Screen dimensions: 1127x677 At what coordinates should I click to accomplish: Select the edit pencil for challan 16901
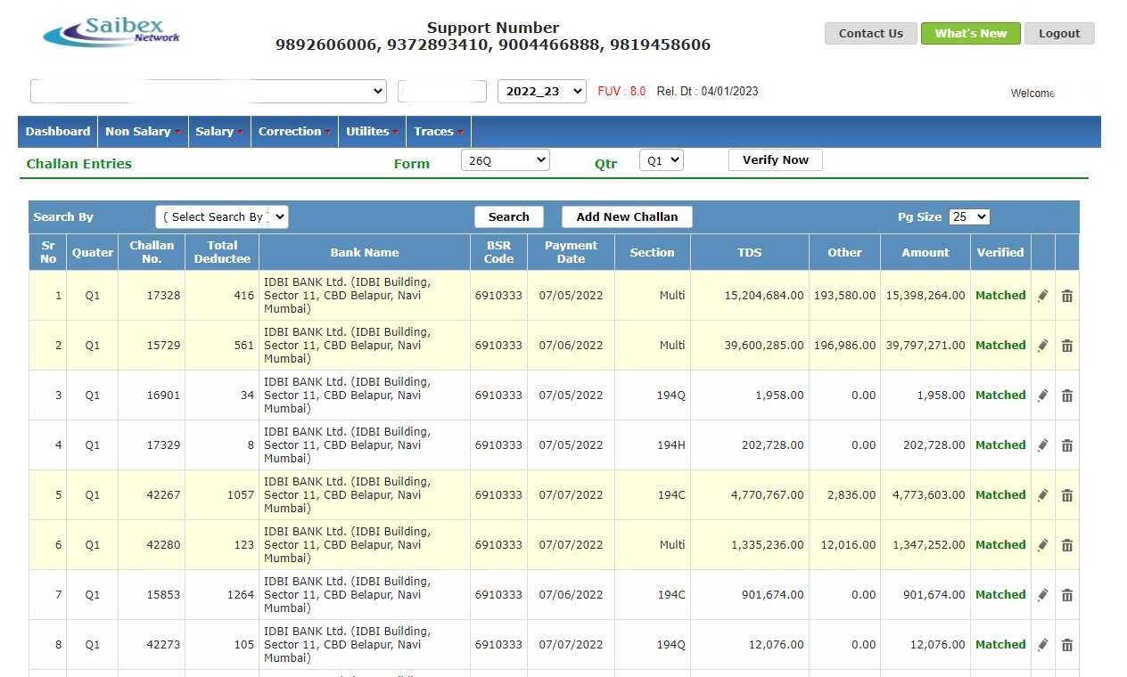[1042, 395]
